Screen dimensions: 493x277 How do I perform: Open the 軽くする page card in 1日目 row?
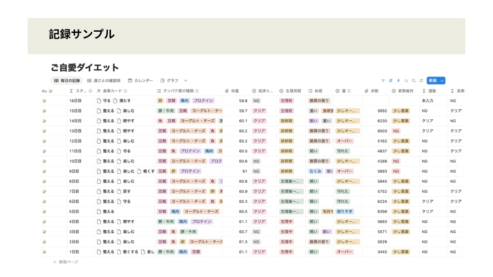coord(127,252)
